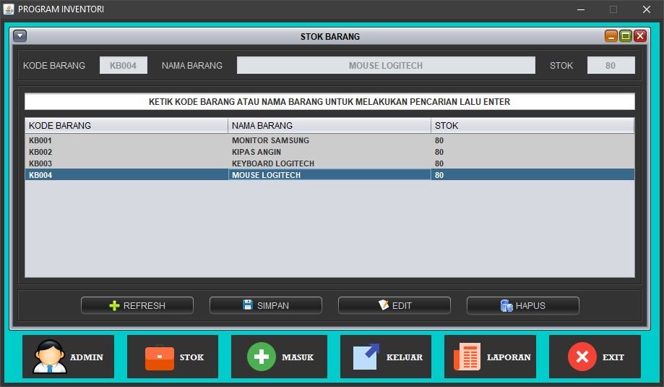Click SIMPAN button with floppy disk
664x387 pixels.
265,305
